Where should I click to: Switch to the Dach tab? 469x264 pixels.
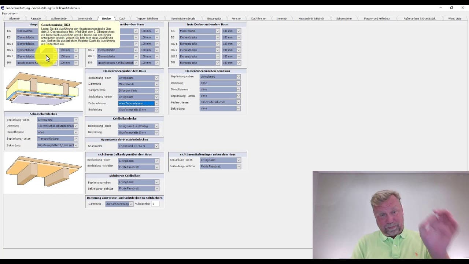tap(122, 18)
